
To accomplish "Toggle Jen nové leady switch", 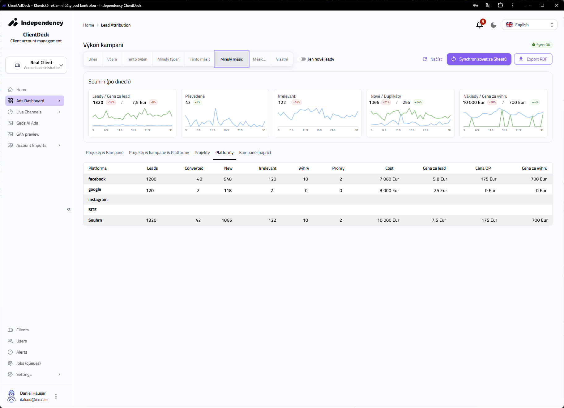I will 301,59.
